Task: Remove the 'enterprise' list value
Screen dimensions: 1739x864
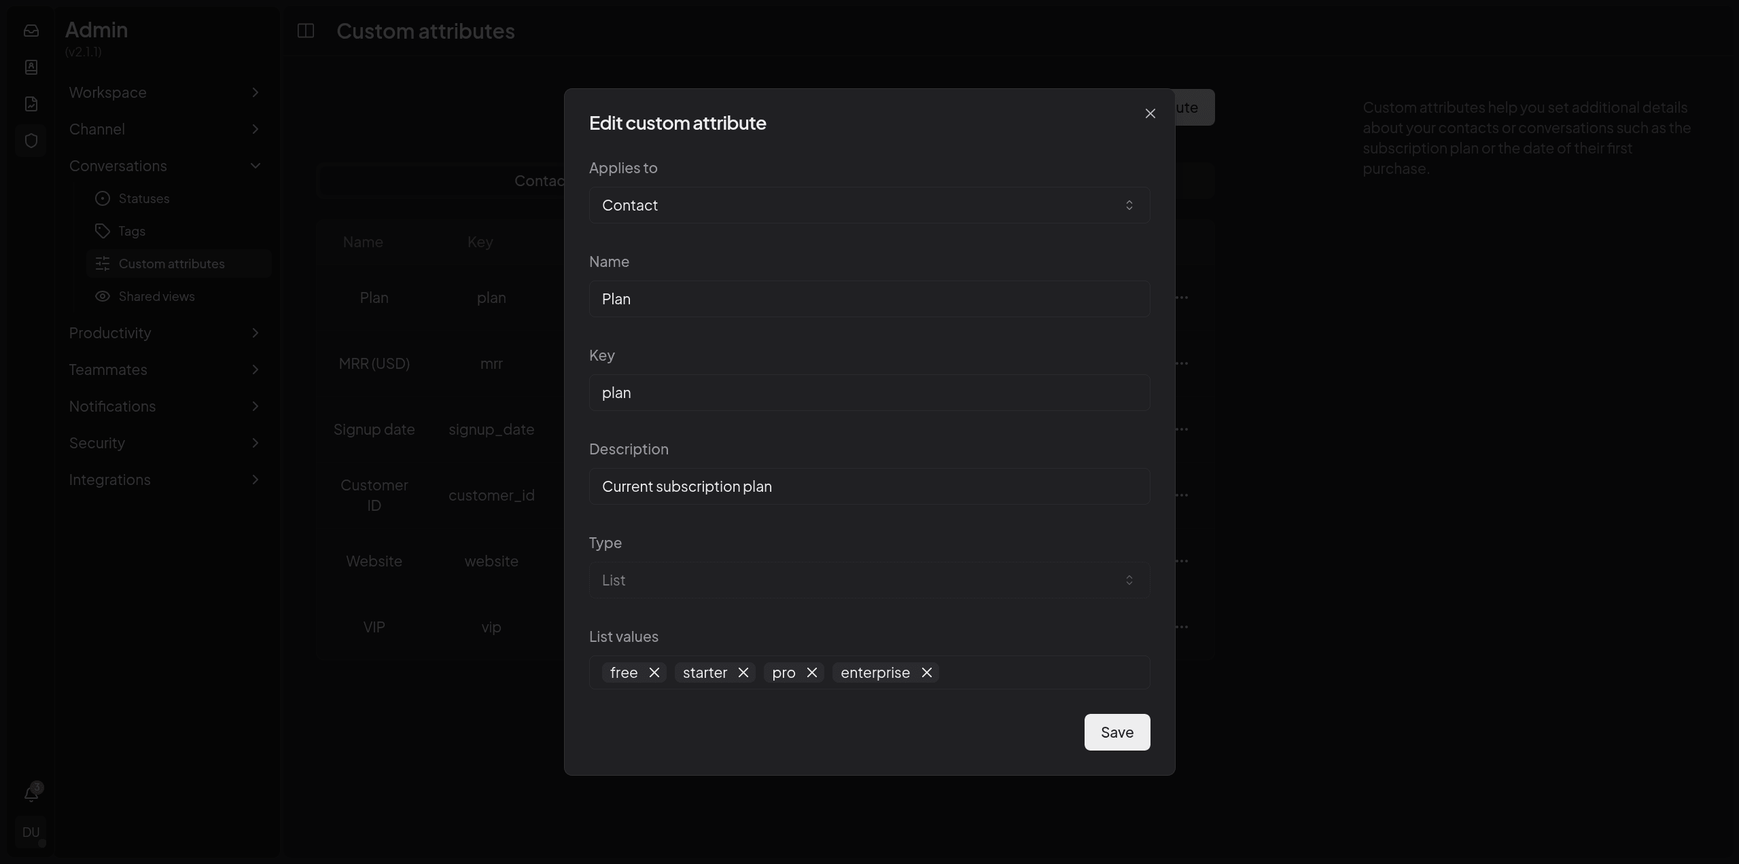Action: (926, 672)
